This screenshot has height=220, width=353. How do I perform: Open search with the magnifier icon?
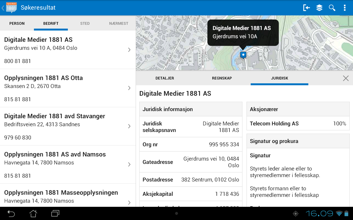coord(332,8)
